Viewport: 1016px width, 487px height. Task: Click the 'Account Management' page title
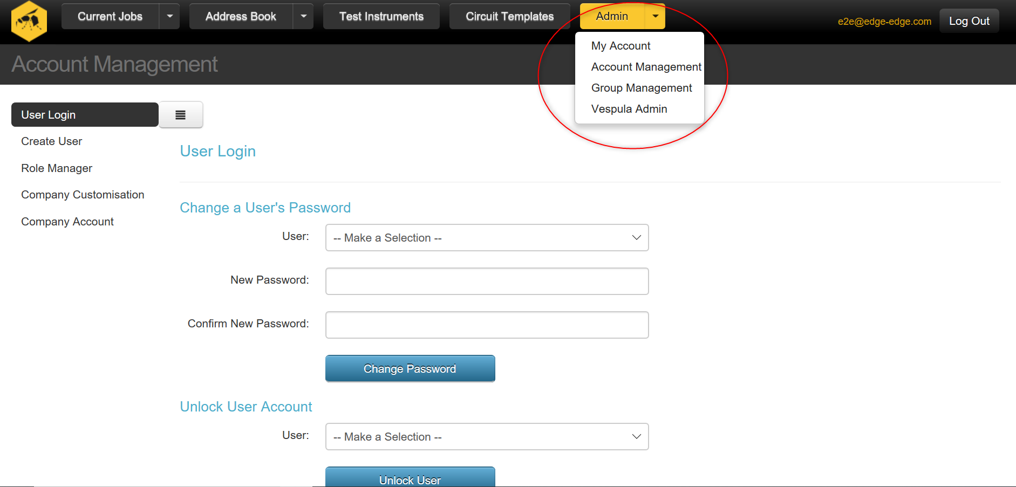pos(114,64)
